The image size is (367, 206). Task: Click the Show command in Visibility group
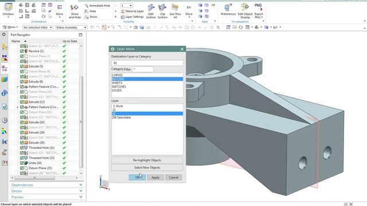pyautogui.click(x=91, y=17)
